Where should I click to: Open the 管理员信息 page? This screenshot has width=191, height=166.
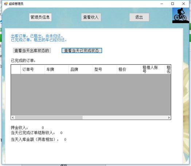(x=40, y=17)
